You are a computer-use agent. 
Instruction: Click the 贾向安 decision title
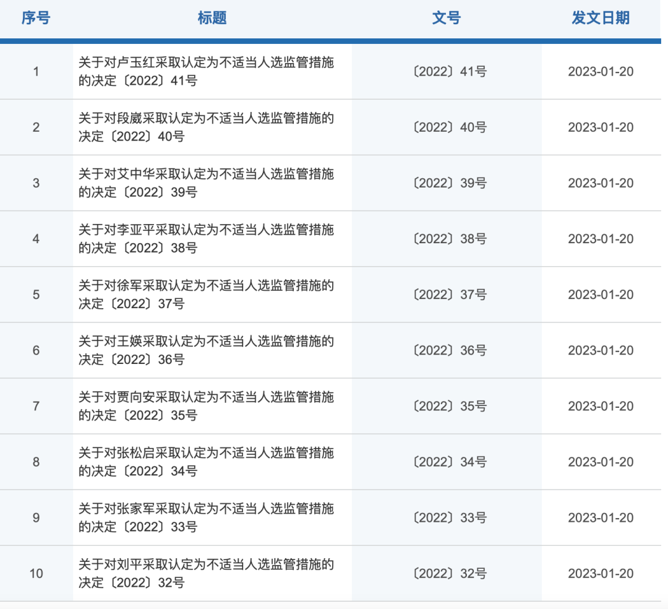[x=206, y=405]
